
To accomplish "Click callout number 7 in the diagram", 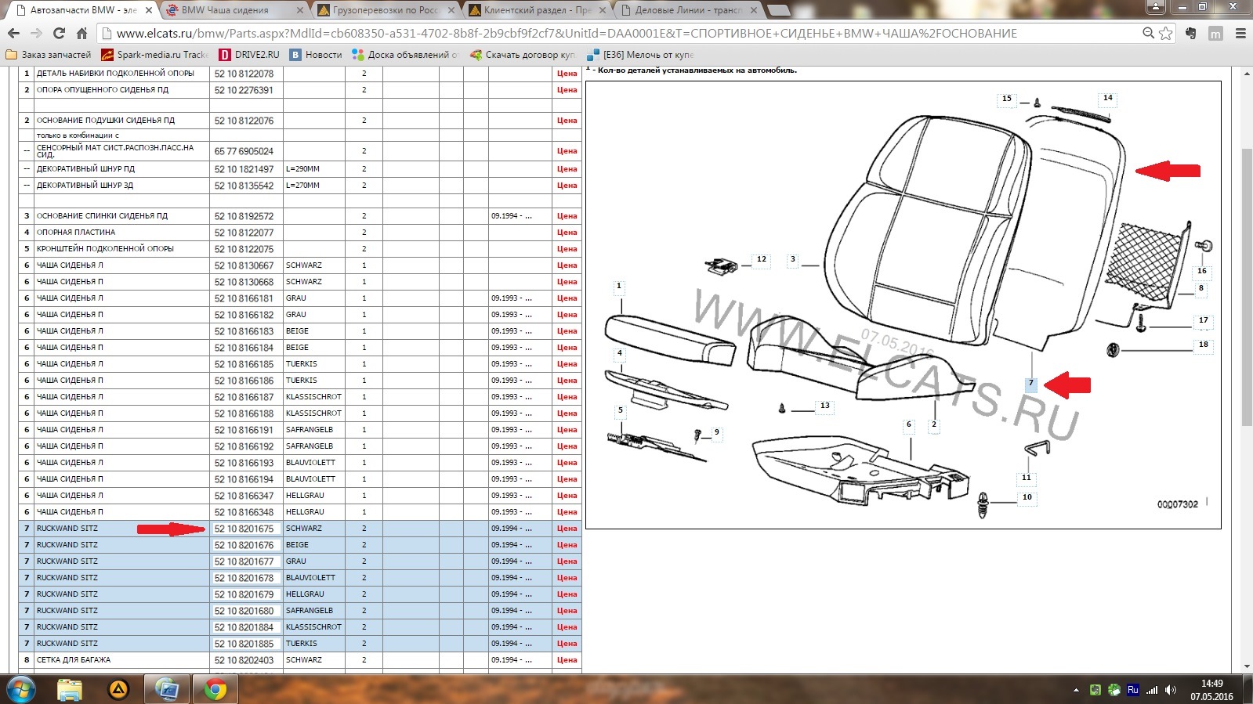I will pyautogui.click(x=1031, y=384).
